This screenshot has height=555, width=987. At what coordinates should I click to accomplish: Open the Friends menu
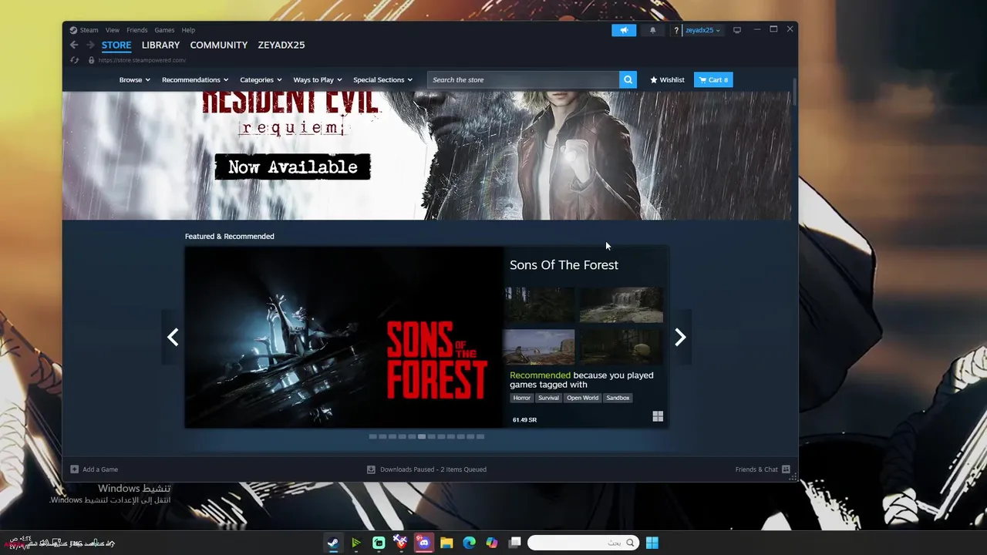[x=136, y=30]
